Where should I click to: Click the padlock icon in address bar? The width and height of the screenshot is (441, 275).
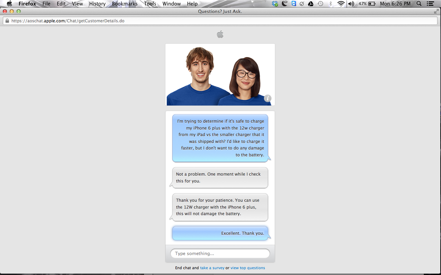pyautogui.click(x=7, y=21)
